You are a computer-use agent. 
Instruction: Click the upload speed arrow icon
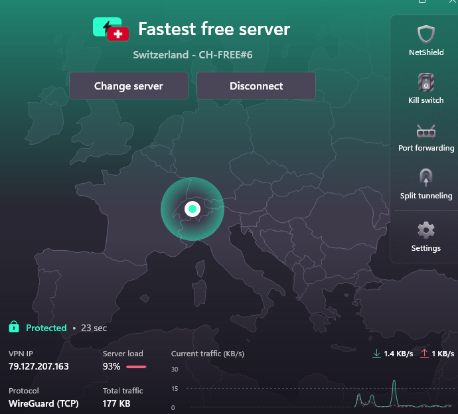tap(424, 354)
